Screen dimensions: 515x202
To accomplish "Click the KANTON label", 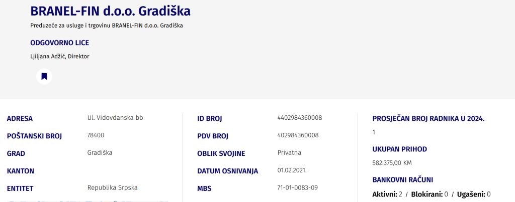I will pyautogui.click(x=20, y=171).
